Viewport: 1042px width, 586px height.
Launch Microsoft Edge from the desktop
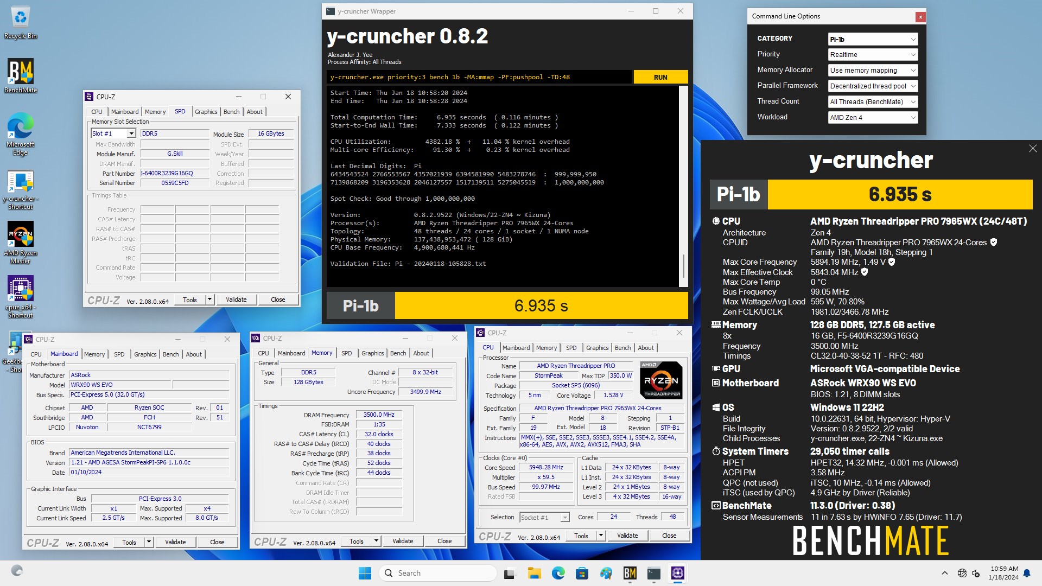[x=21, y=134]
